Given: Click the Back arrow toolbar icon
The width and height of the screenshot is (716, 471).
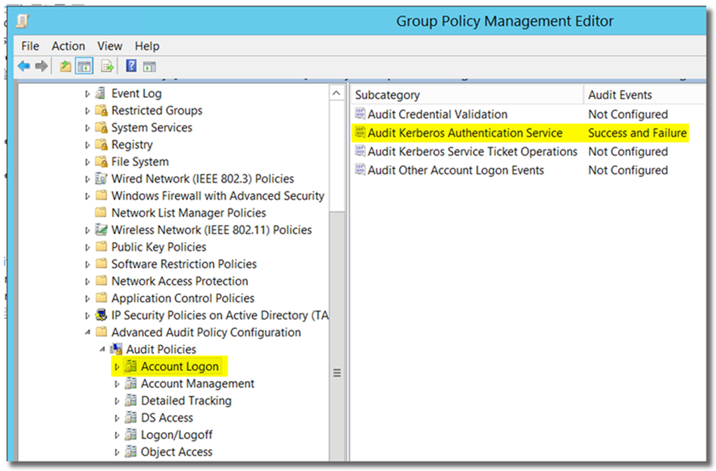Looking at the screenshot, I should [x=24, y=67].
